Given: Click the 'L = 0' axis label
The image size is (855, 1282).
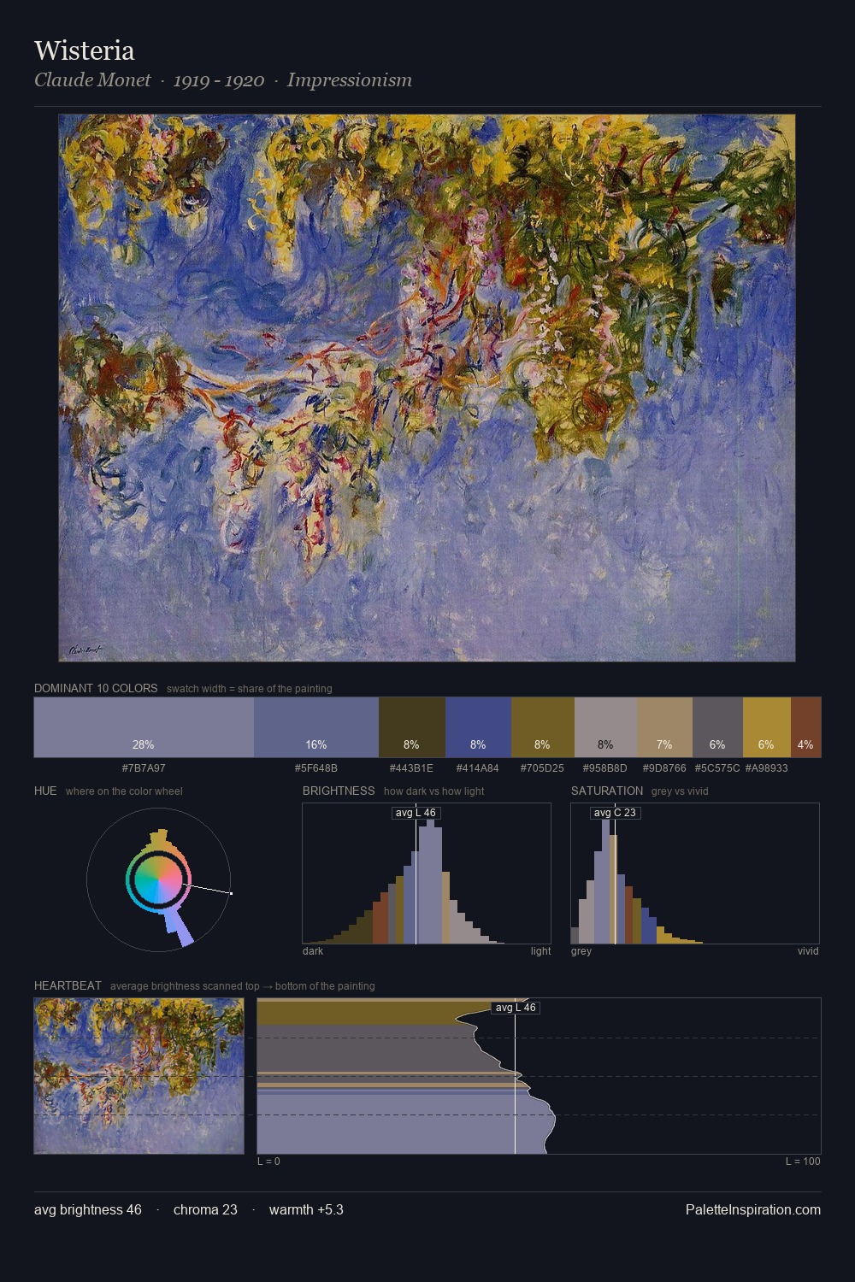Looking at the screenshot, I should point(268,1161).
